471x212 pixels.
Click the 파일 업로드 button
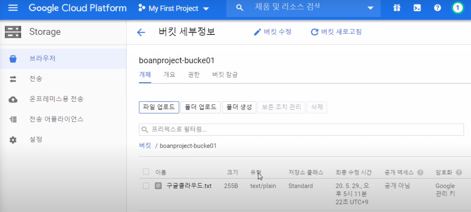point(159,107)
